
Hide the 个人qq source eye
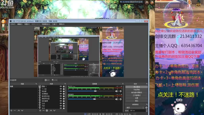[61, 89]
